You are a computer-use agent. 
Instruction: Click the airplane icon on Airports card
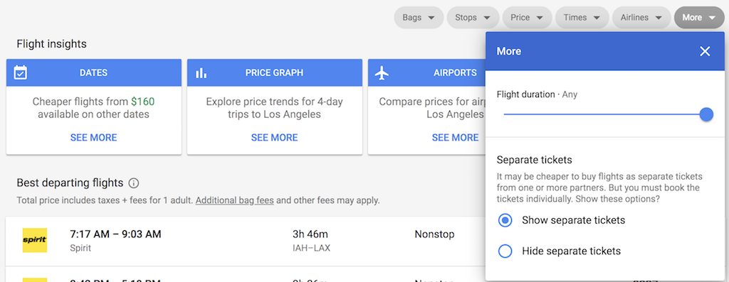pyautogui.click(x=382, y=73)
